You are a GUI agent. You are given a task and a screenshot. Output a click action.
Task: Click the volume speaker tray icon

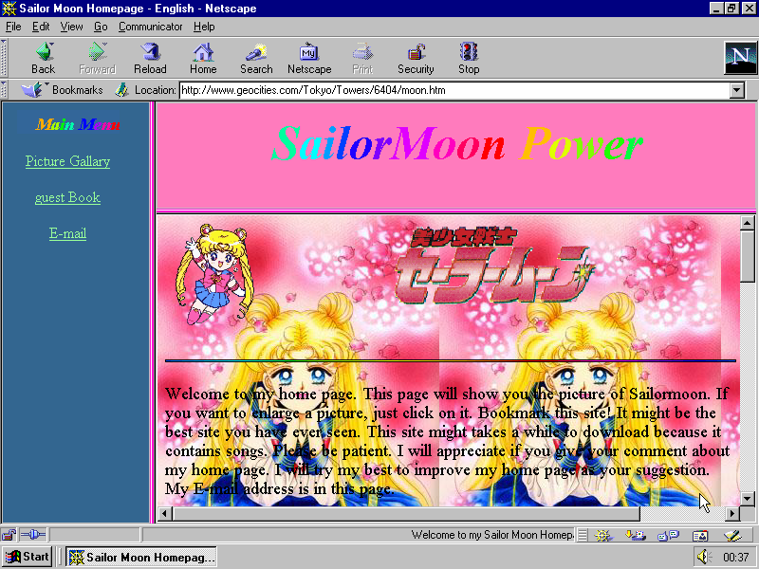click(703, 557)
